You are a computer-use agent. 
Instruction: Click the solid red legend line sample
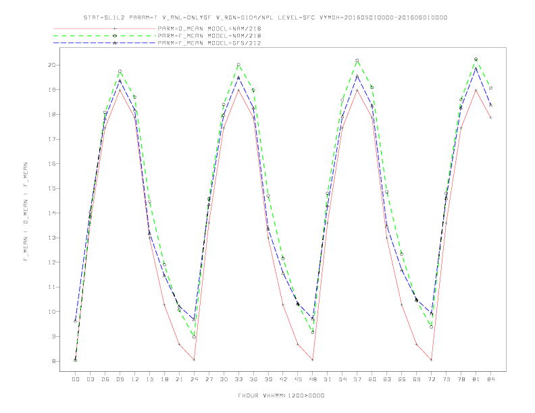105,28
